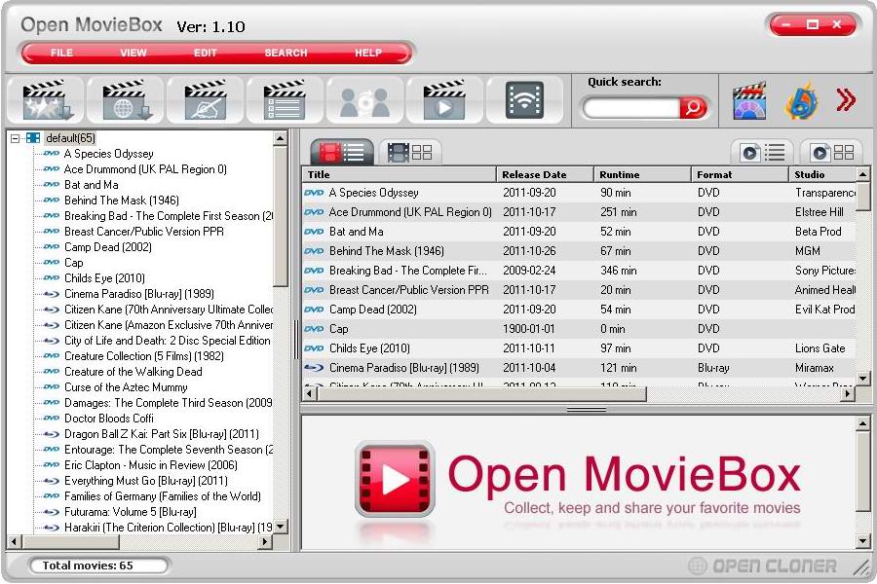Click the add movie from web globe icon
The width and height of the screenshot is (877, 584).
pos(127,100)
